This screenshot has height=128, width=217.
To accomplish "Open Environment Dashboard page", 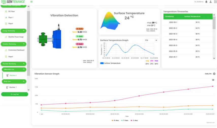I will pos(16,50).
